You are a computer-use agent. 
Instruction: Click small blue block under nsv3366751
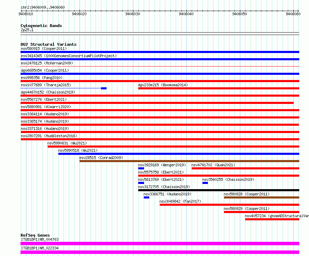tap(147, 197)
